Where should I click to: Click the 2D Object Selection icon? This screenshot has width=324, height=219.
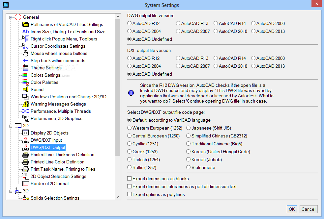point(26,176)
